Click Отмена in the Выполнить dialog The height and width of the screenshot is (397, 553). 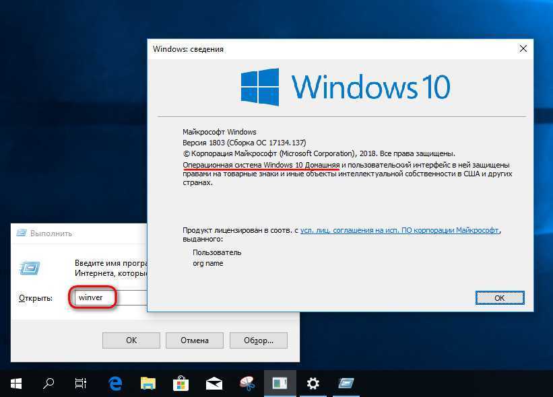coord(195,340)
